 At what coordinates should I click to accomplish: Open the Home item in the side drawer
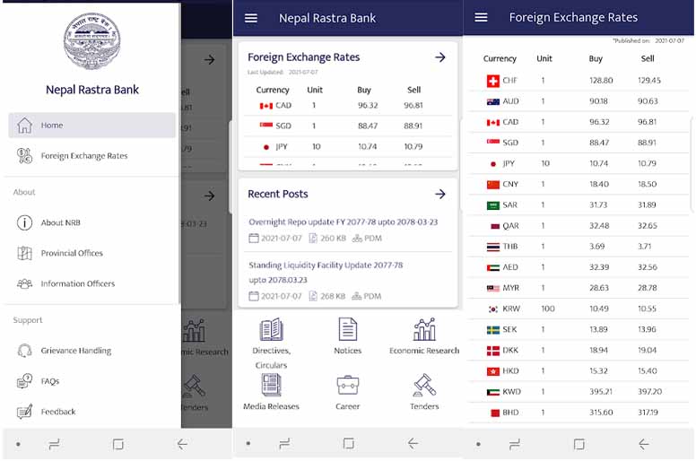pos(91,126)
